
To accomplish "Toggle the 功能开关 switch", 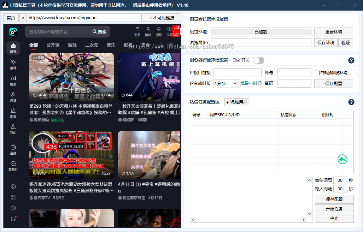I will point(259,60).
